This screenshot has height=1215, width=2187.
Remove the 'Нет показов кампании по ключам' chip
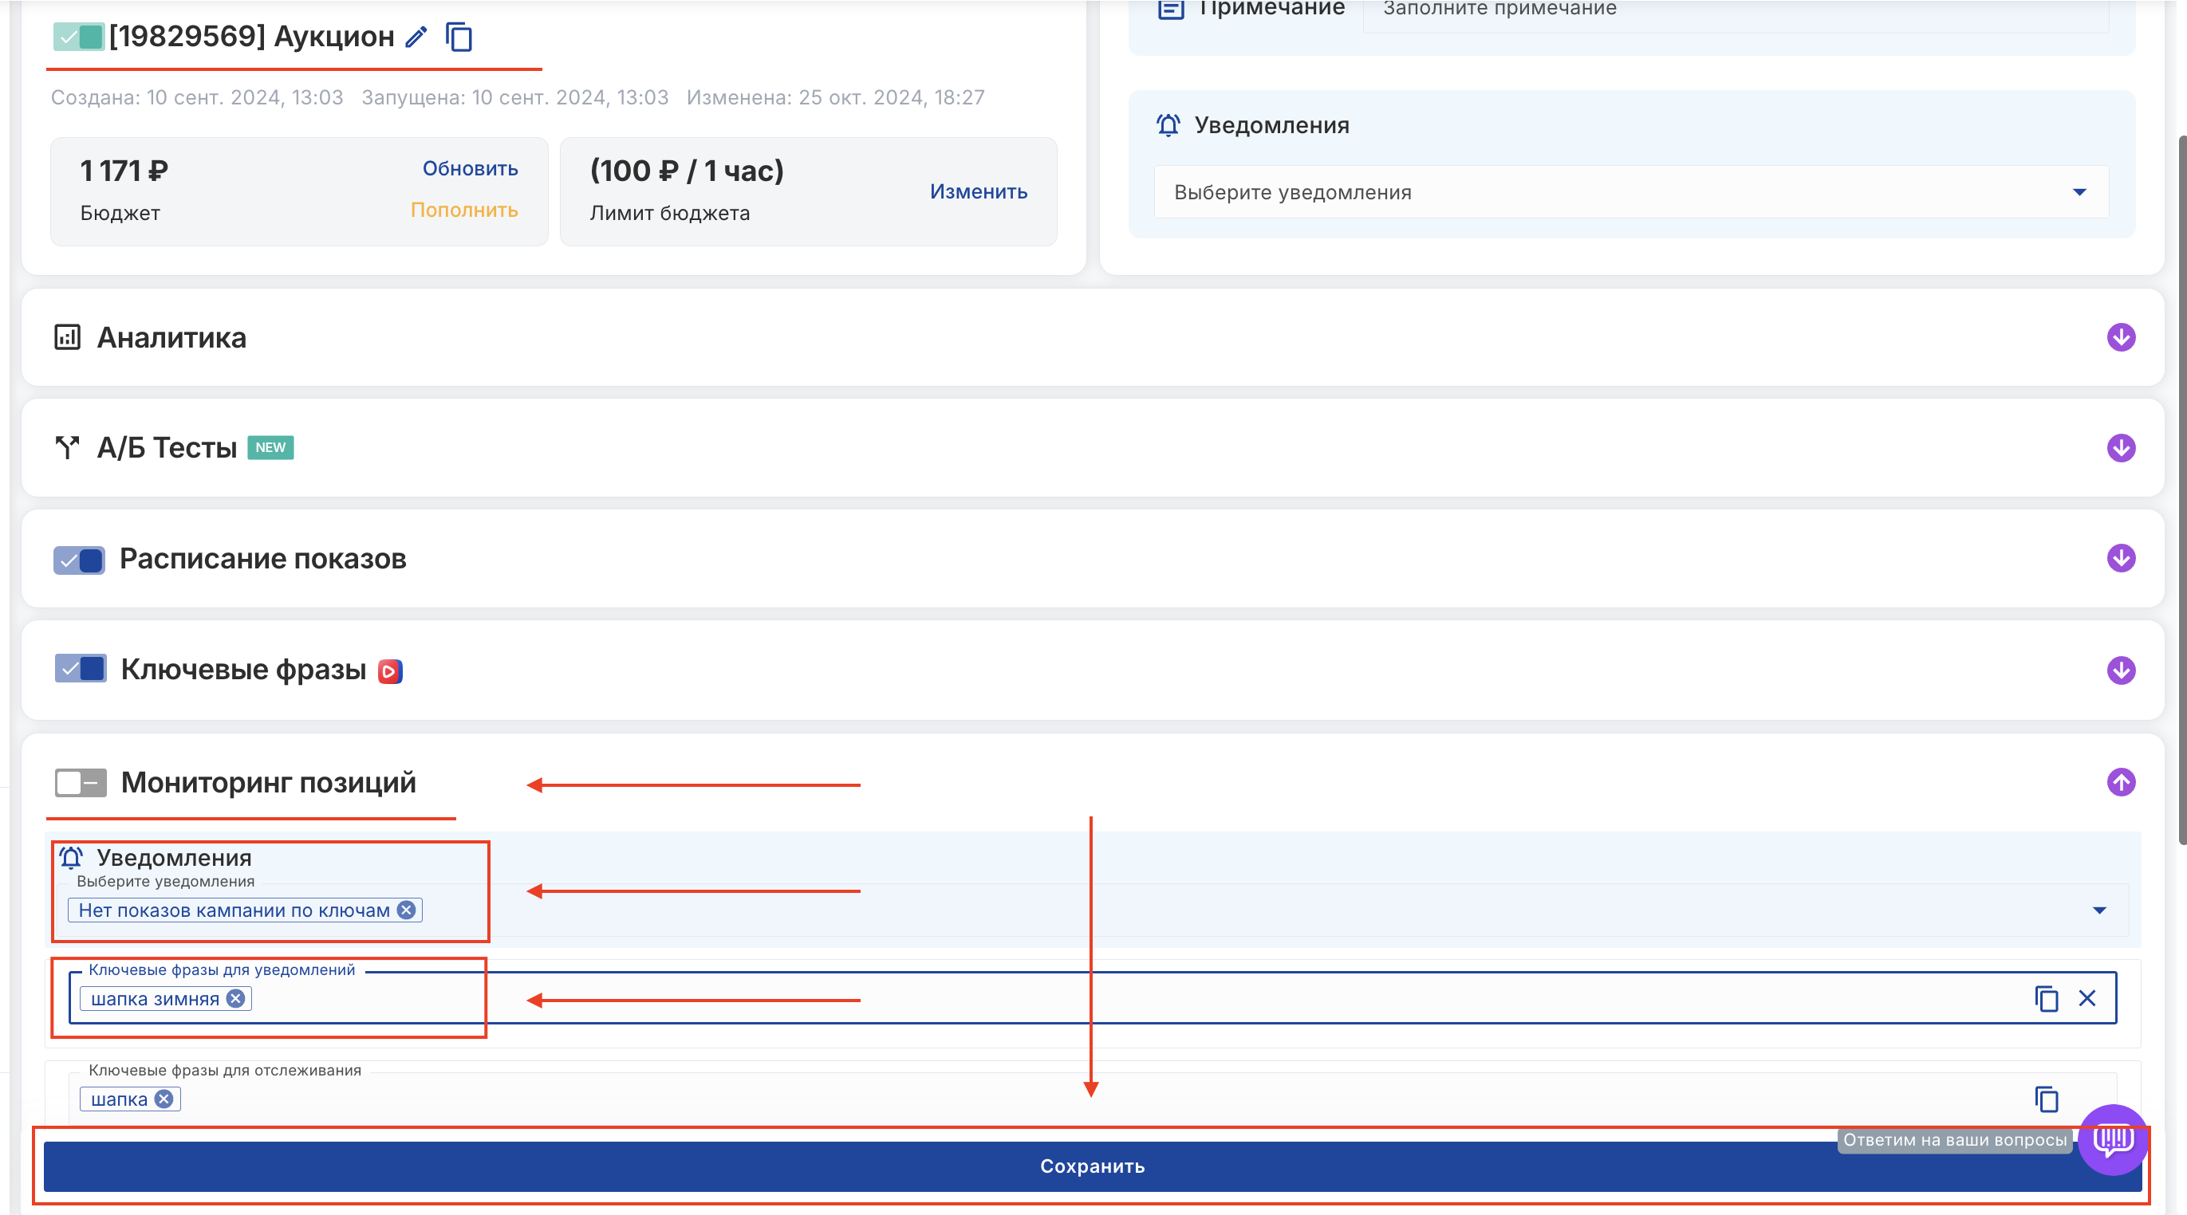click(407, 910)
